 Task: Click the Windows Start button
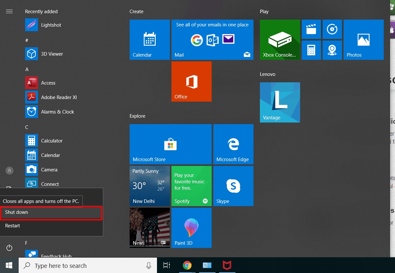pyautogui.click(x=9, y=265)
